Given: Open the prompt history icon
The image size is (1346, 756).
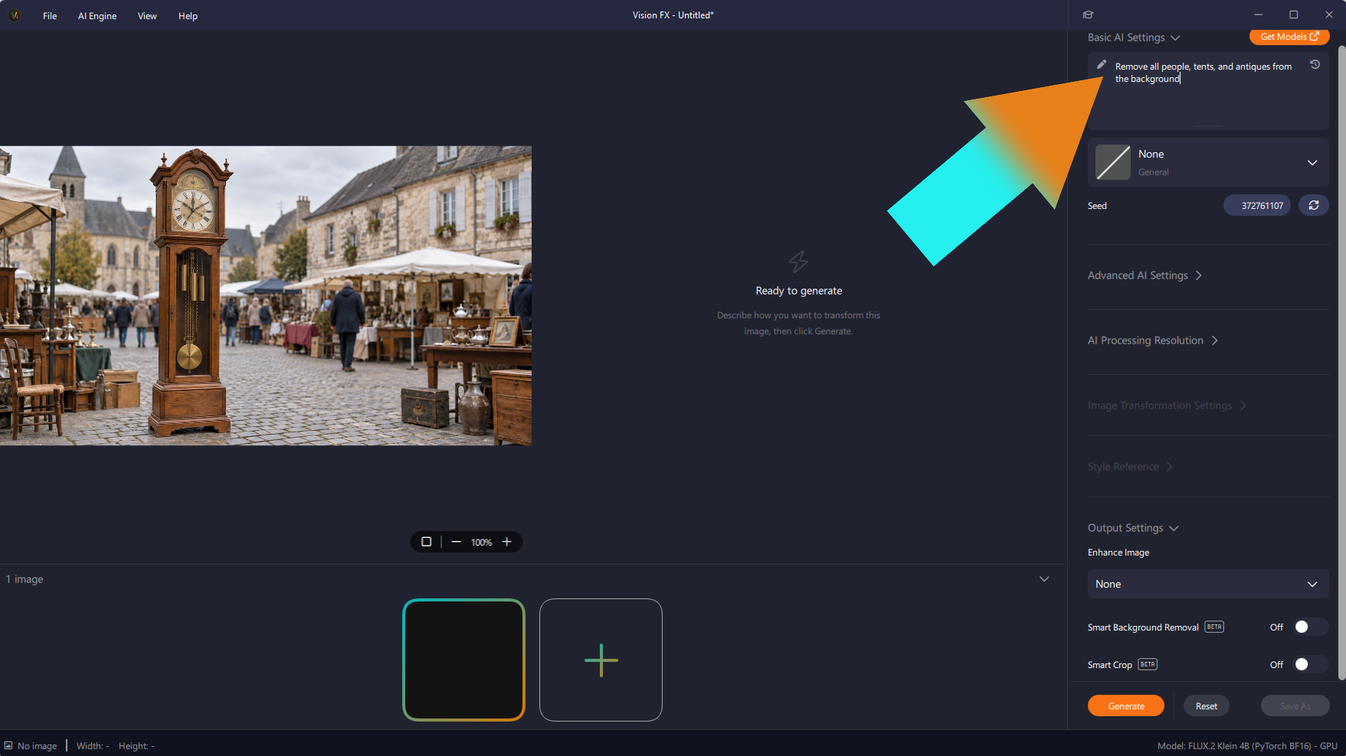Looking at the screenshot, I should point(1315,65).
